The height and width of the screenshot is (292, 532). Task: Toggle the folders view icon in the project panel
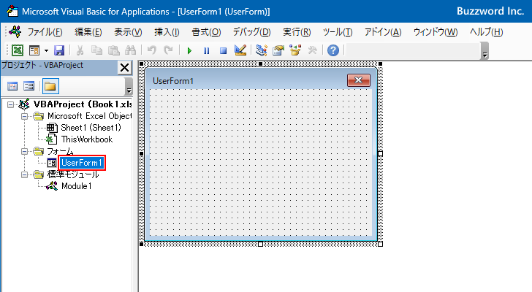pyautogui.click(x=50, y=86)
